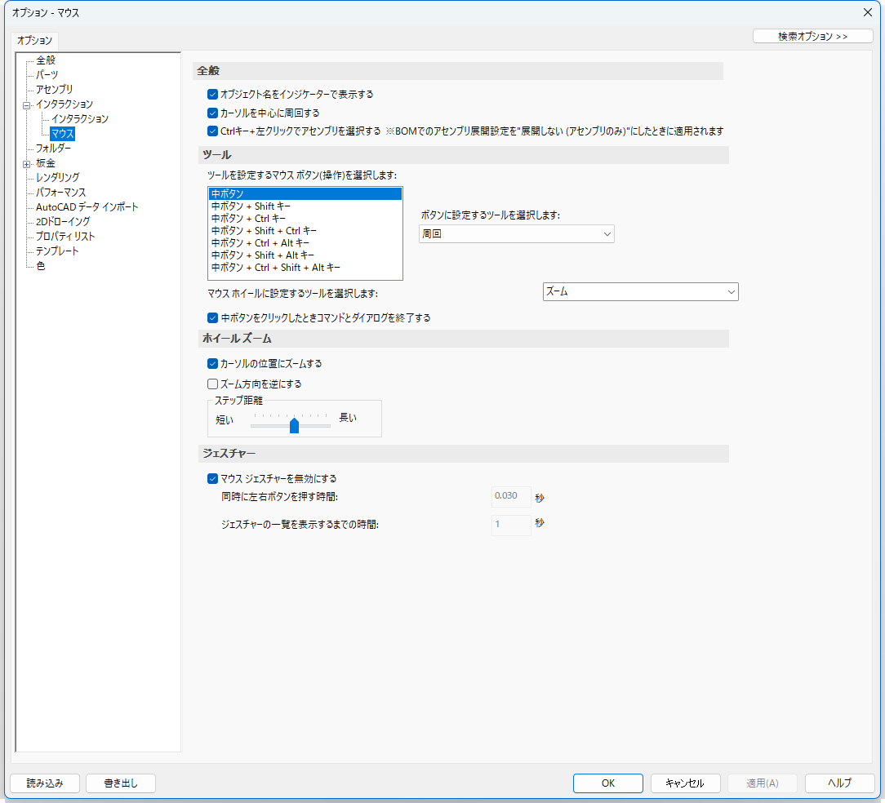Select 中ボタン + Ctrl + Alt キー entry
The image size is (885, 803).
[x=260, y=243]
